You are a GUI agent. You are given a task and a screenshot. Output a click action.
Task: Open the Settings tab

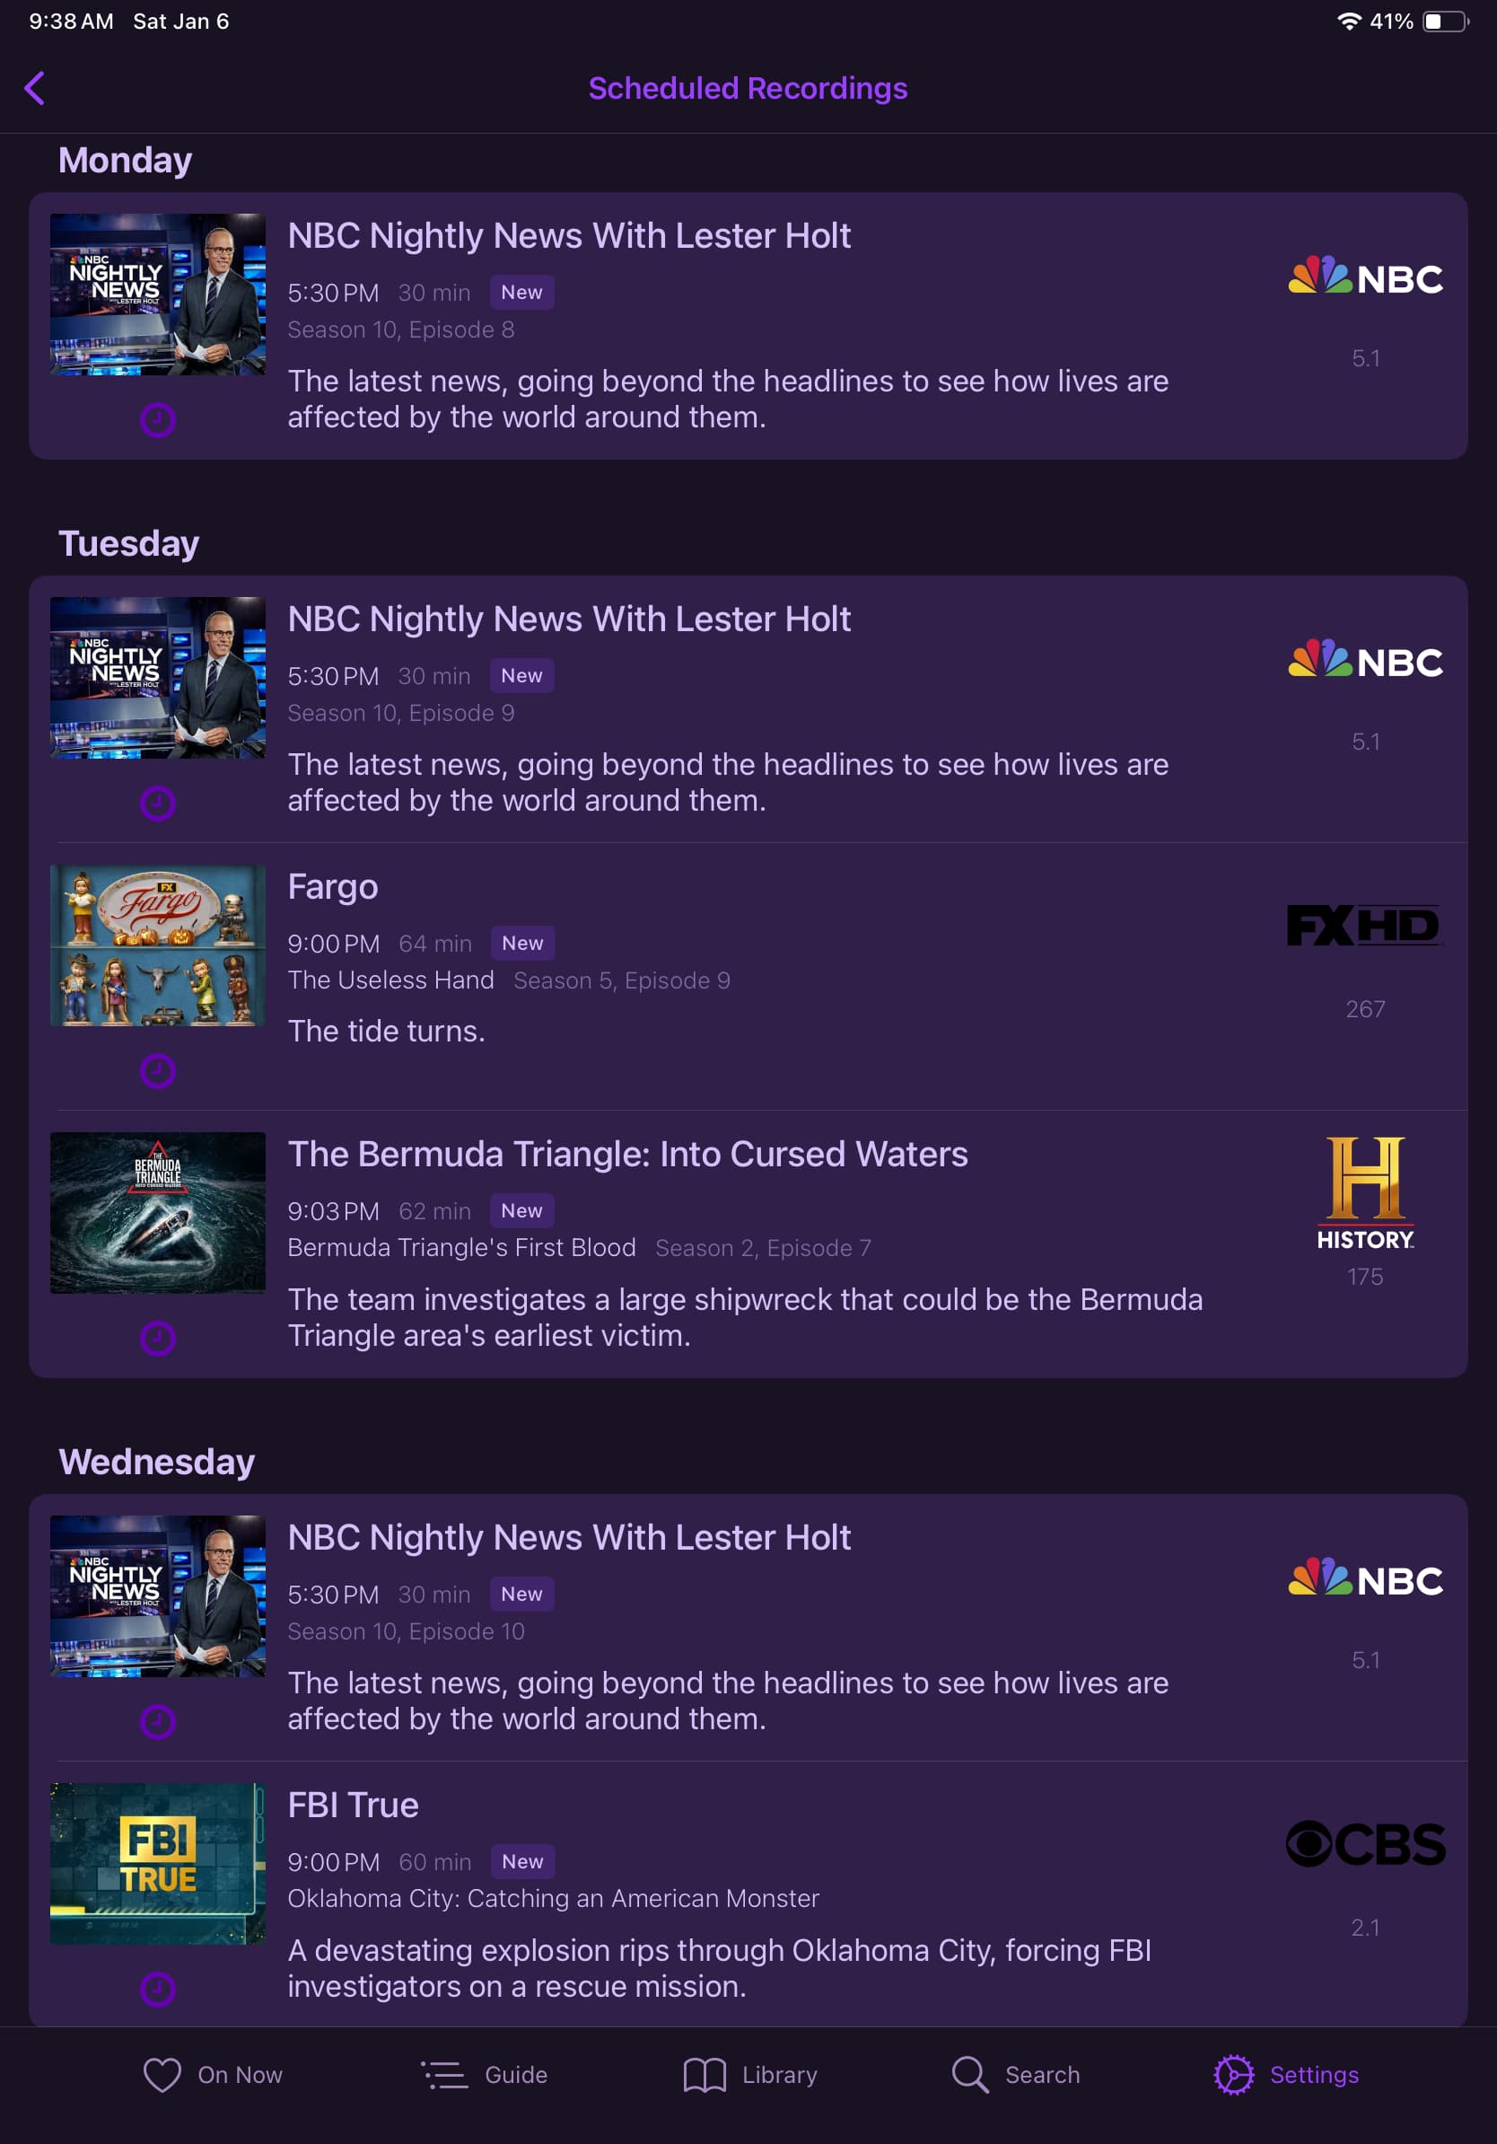click(1286, 2074)
